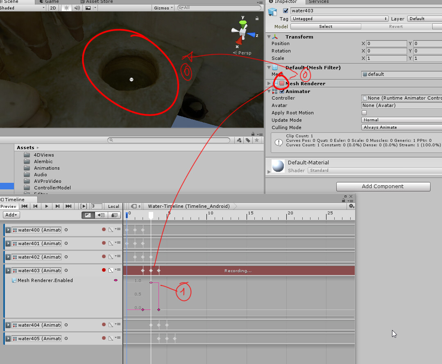Screen dimensions: 442x364
Task: Collapse the Transform component
Action: click(269, 36)
